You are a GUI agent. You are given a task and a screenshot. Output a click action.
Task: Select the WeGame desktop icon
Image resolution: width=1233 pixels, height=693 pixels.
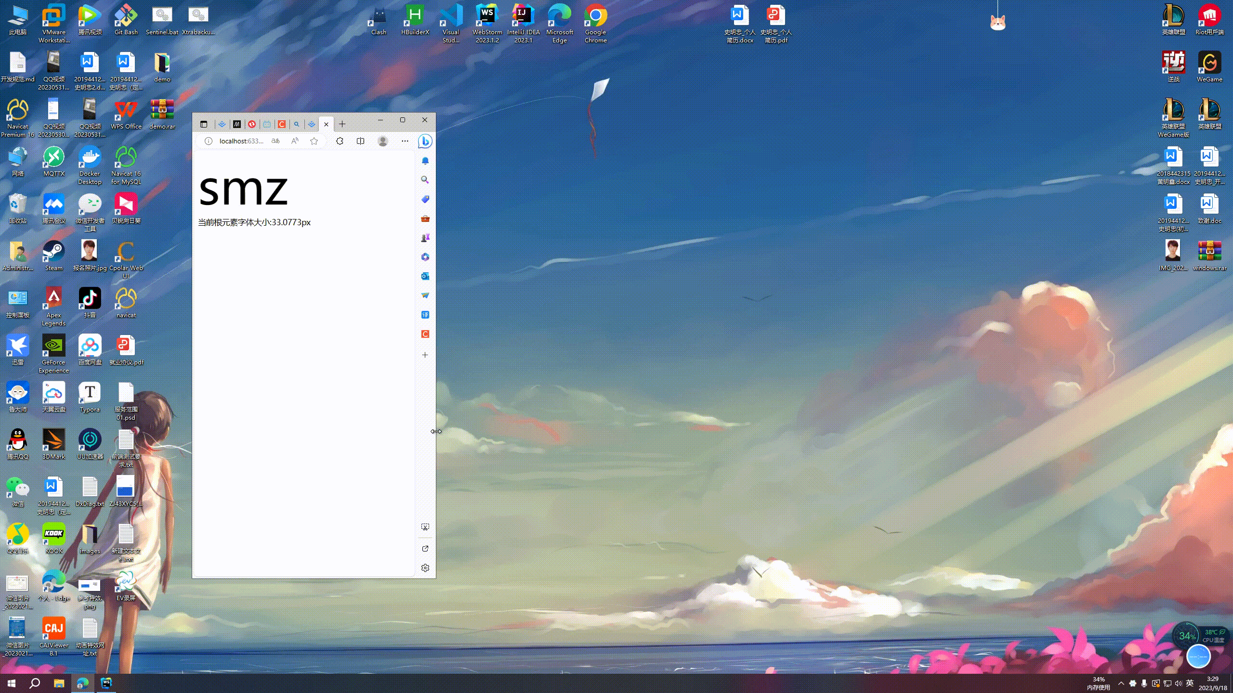click(x=1209, y=67)
